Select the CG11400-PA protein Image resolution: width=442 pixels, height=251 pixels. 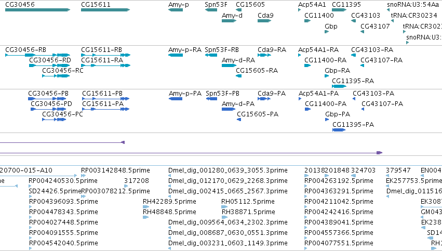click(x=307, y=109)
